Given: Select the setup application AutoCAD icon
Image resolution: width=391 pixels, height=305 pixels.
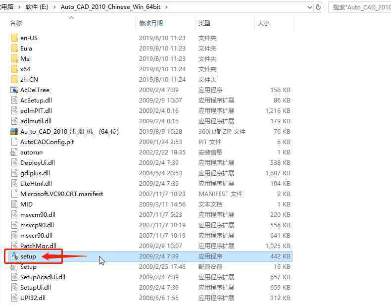Looking at the screenshot, I should [15, 256].
